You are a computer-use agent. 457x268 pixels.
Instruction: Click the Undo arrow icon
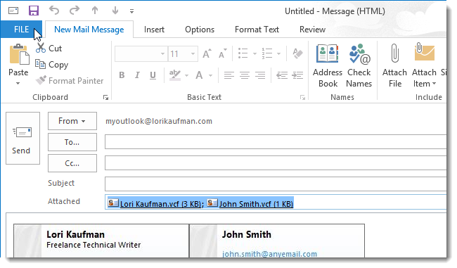point(54,11)
